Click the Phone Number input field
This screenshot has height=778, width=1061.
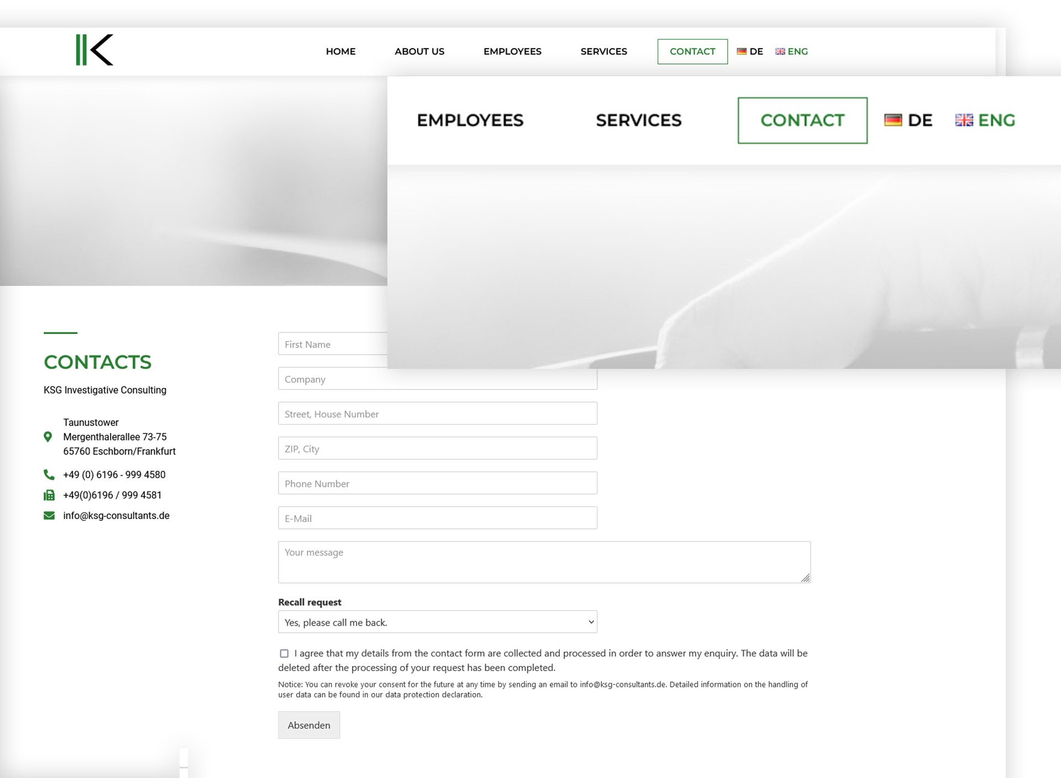tap(438, 483)
